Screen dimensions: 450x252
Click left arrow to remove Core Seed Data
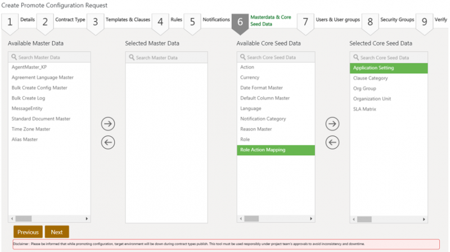coord(332,143)
